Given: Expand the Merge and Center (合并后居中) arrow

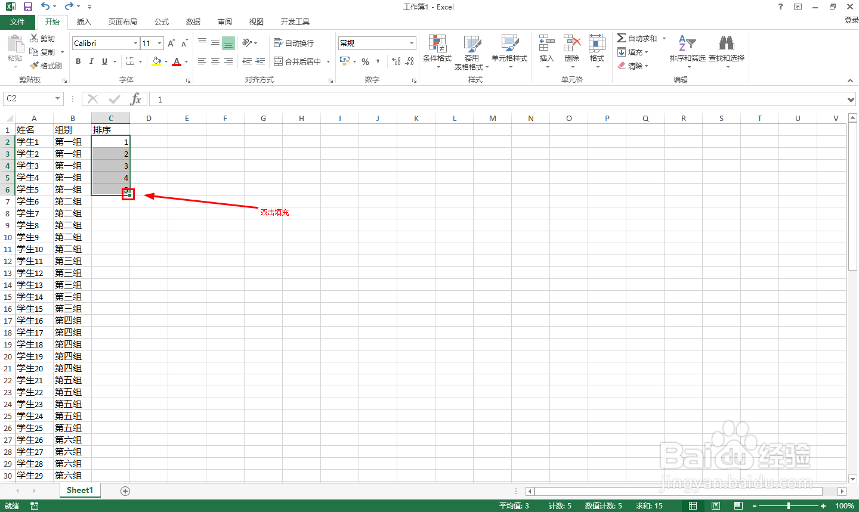Looking at the screenshot, I should pyautogui.click(x=328, y=61).
